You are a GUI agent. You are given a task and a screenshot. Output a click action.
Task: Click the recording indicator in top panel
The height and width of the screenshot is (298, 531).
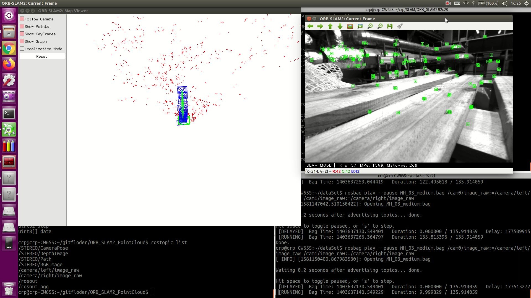(x=448, y=3)
